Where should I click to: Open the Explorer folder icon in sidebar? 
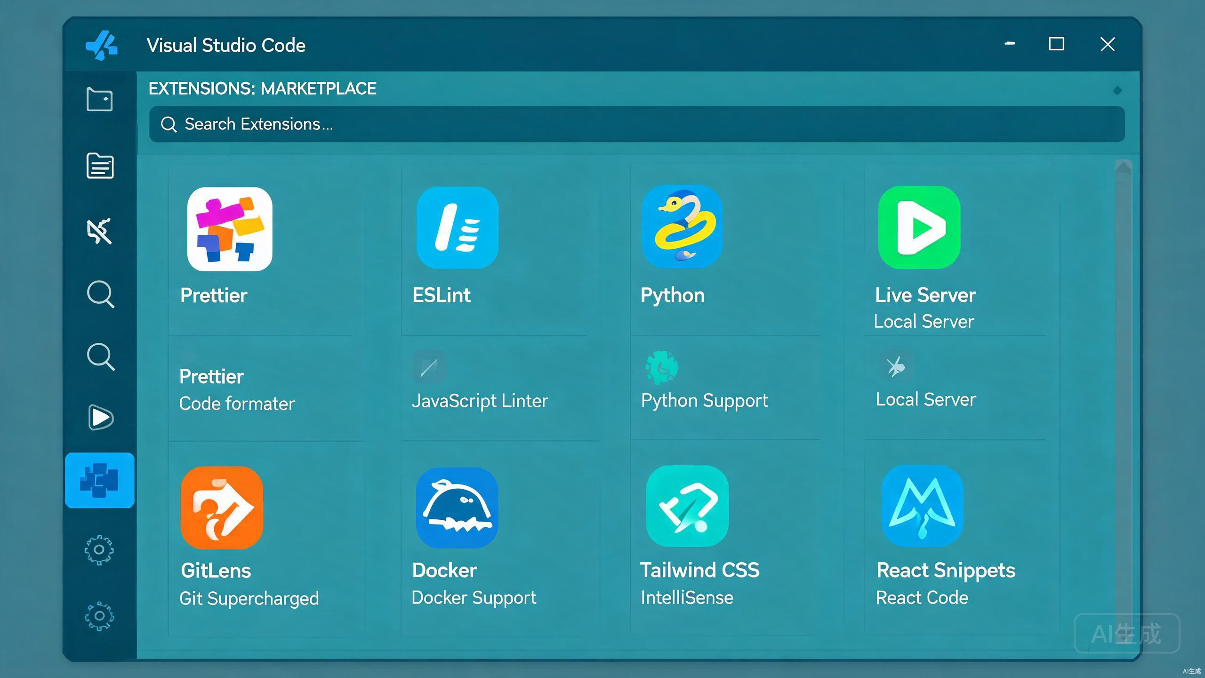pos(100,99)
